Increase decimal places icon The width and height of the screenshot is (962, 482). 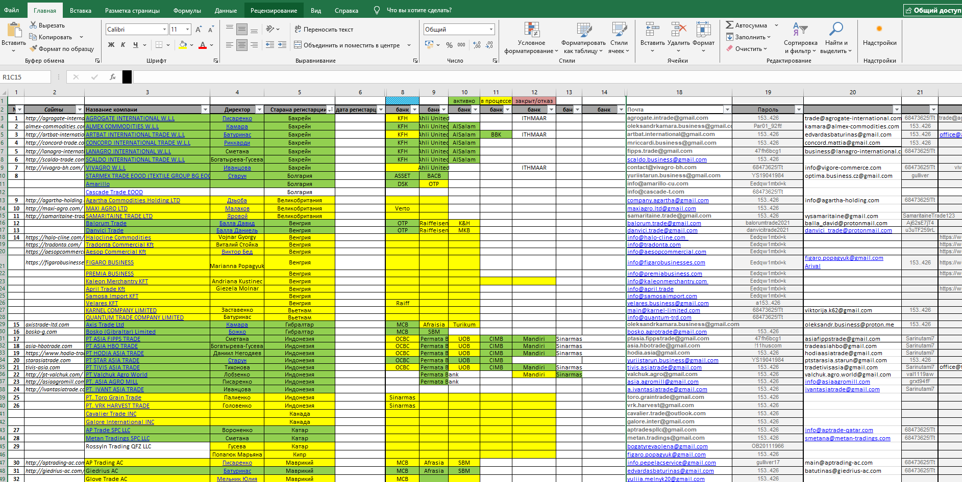click(477, 45)
